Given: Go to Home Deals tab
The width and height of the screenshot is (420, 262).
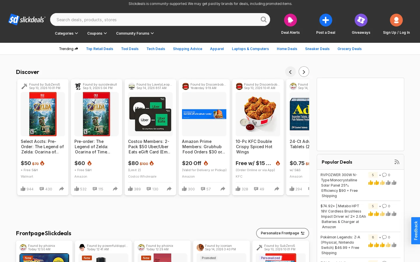Looking at the screenshot, I should coord(287,49).
